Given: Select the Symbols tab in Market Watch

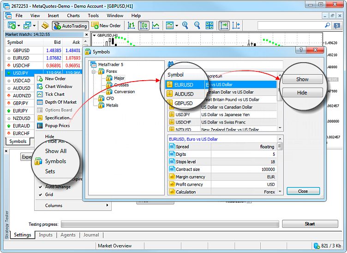Looking at the screenshot, I should pyautogui.click(x=18, y=141).
